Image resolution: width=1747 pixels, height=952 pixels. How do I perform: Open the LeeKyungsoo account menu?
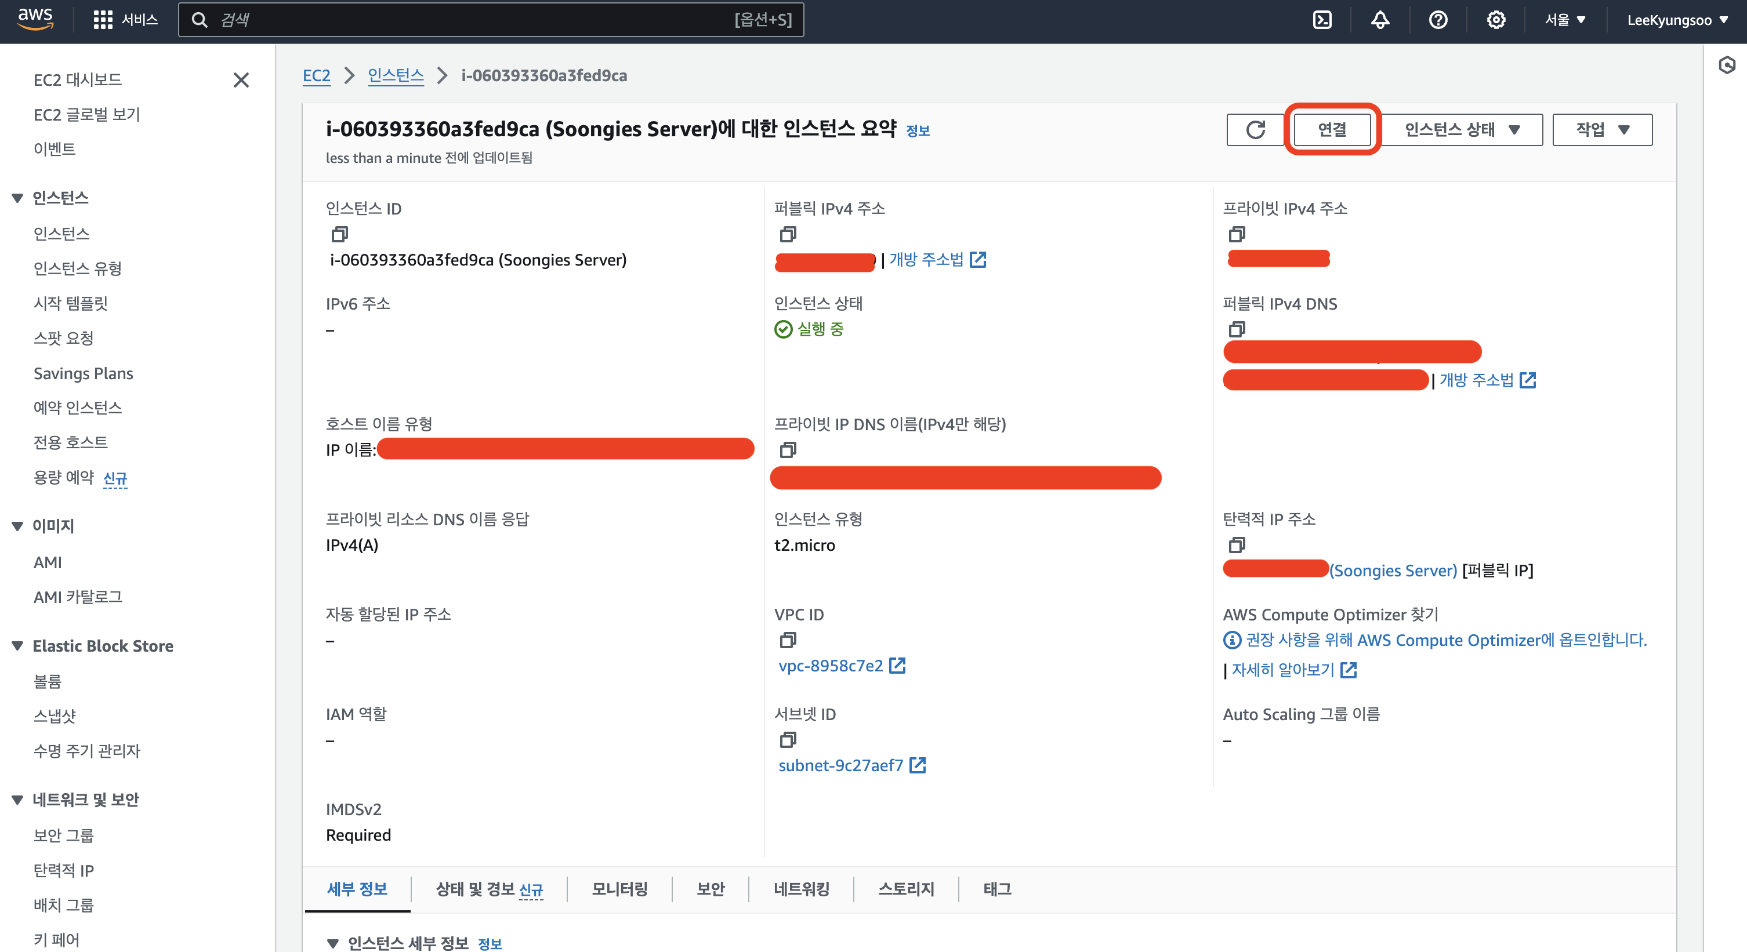click(1677, 20)
